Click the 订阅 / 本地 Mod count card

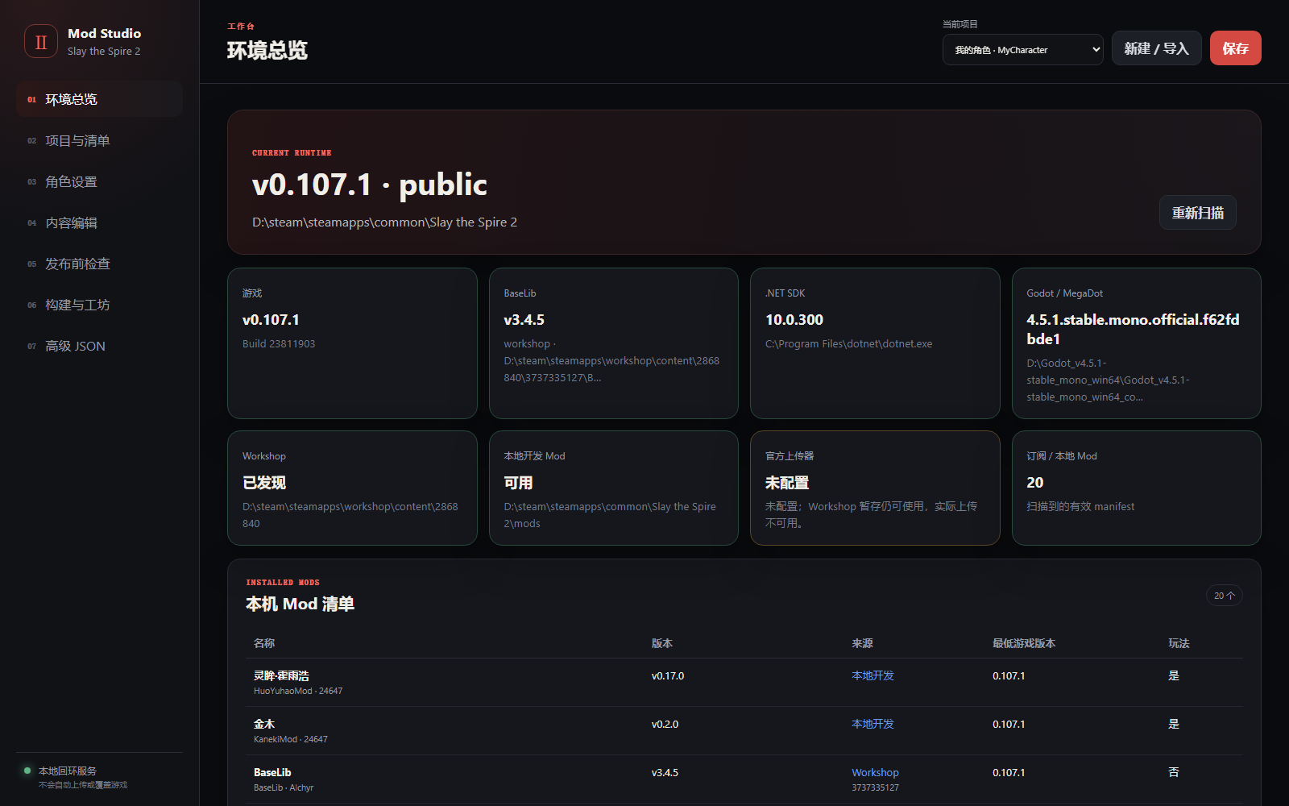[1137, 488]
